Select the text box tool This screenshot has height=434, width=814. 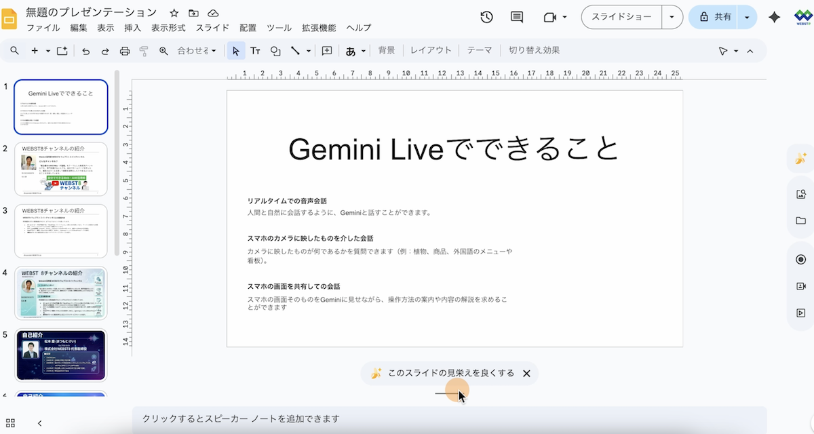pos(255,51)
